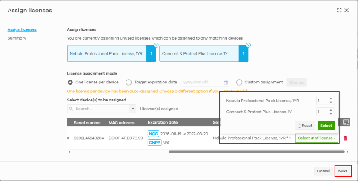Screen dimensions: 358x181
Task: Open the calendar date picker icon
Action: pyautogui.click(x=226, y=83)
